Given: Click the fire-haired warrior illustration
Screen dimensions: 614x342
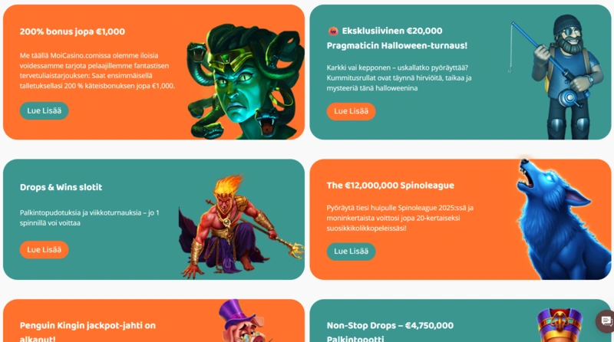Looking at the screenshot, I should pyautogui.click(x=241, y=226).
